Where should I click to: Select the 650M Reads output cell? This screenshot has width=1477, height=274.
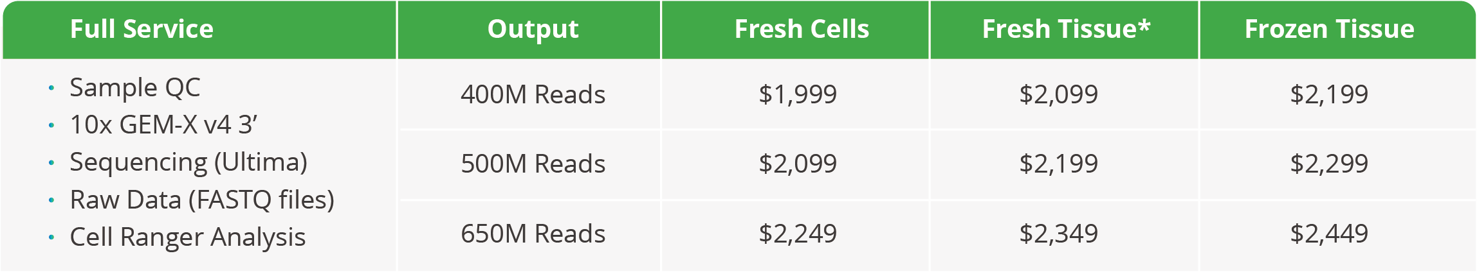point(533,234)
